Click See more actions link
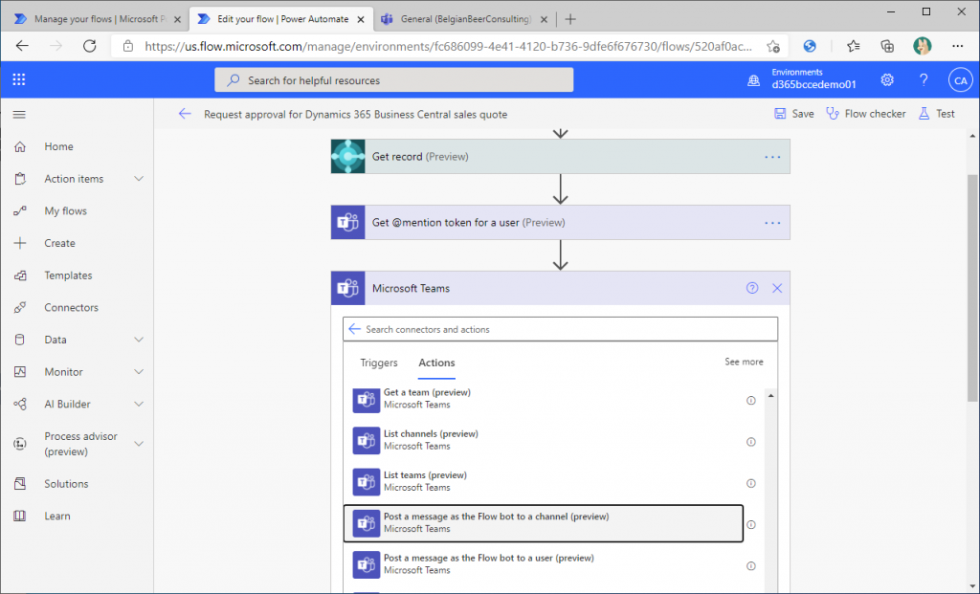This screenshot has height=594, width=980. pyautogui.click(x=744, y=362)
